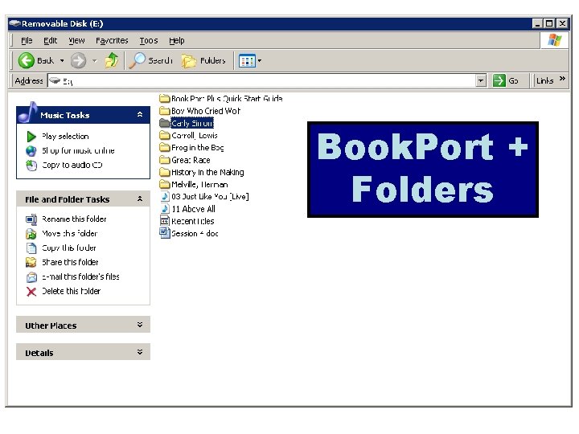Viewport: 579px width, 434px height.
Task: Click inside the Address field
Action: [x=262, y=81]
